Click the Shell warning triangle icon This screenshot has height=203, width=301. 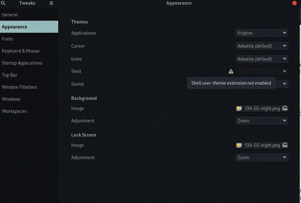point(231,71)
